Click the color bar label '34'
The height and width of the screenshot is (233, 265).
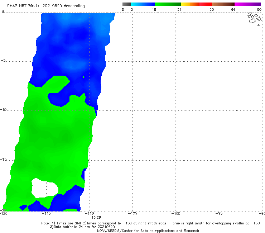[x=179, y=10]
